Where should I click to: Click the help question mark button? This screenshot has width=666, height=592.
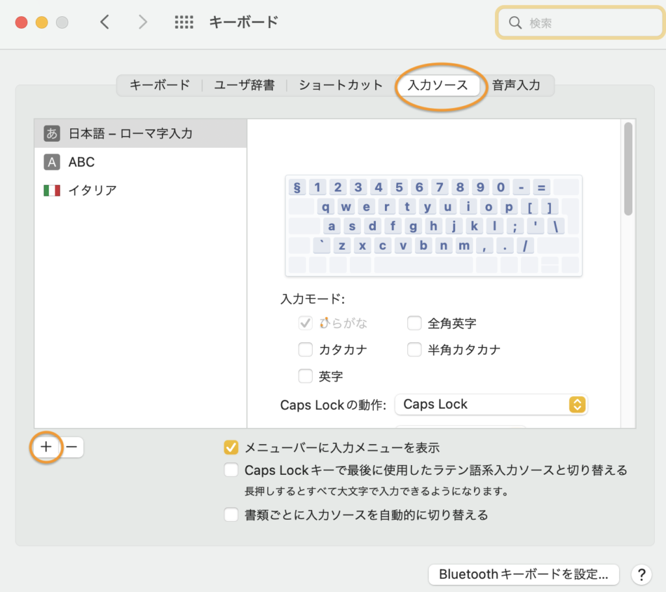tap(641, 574)
